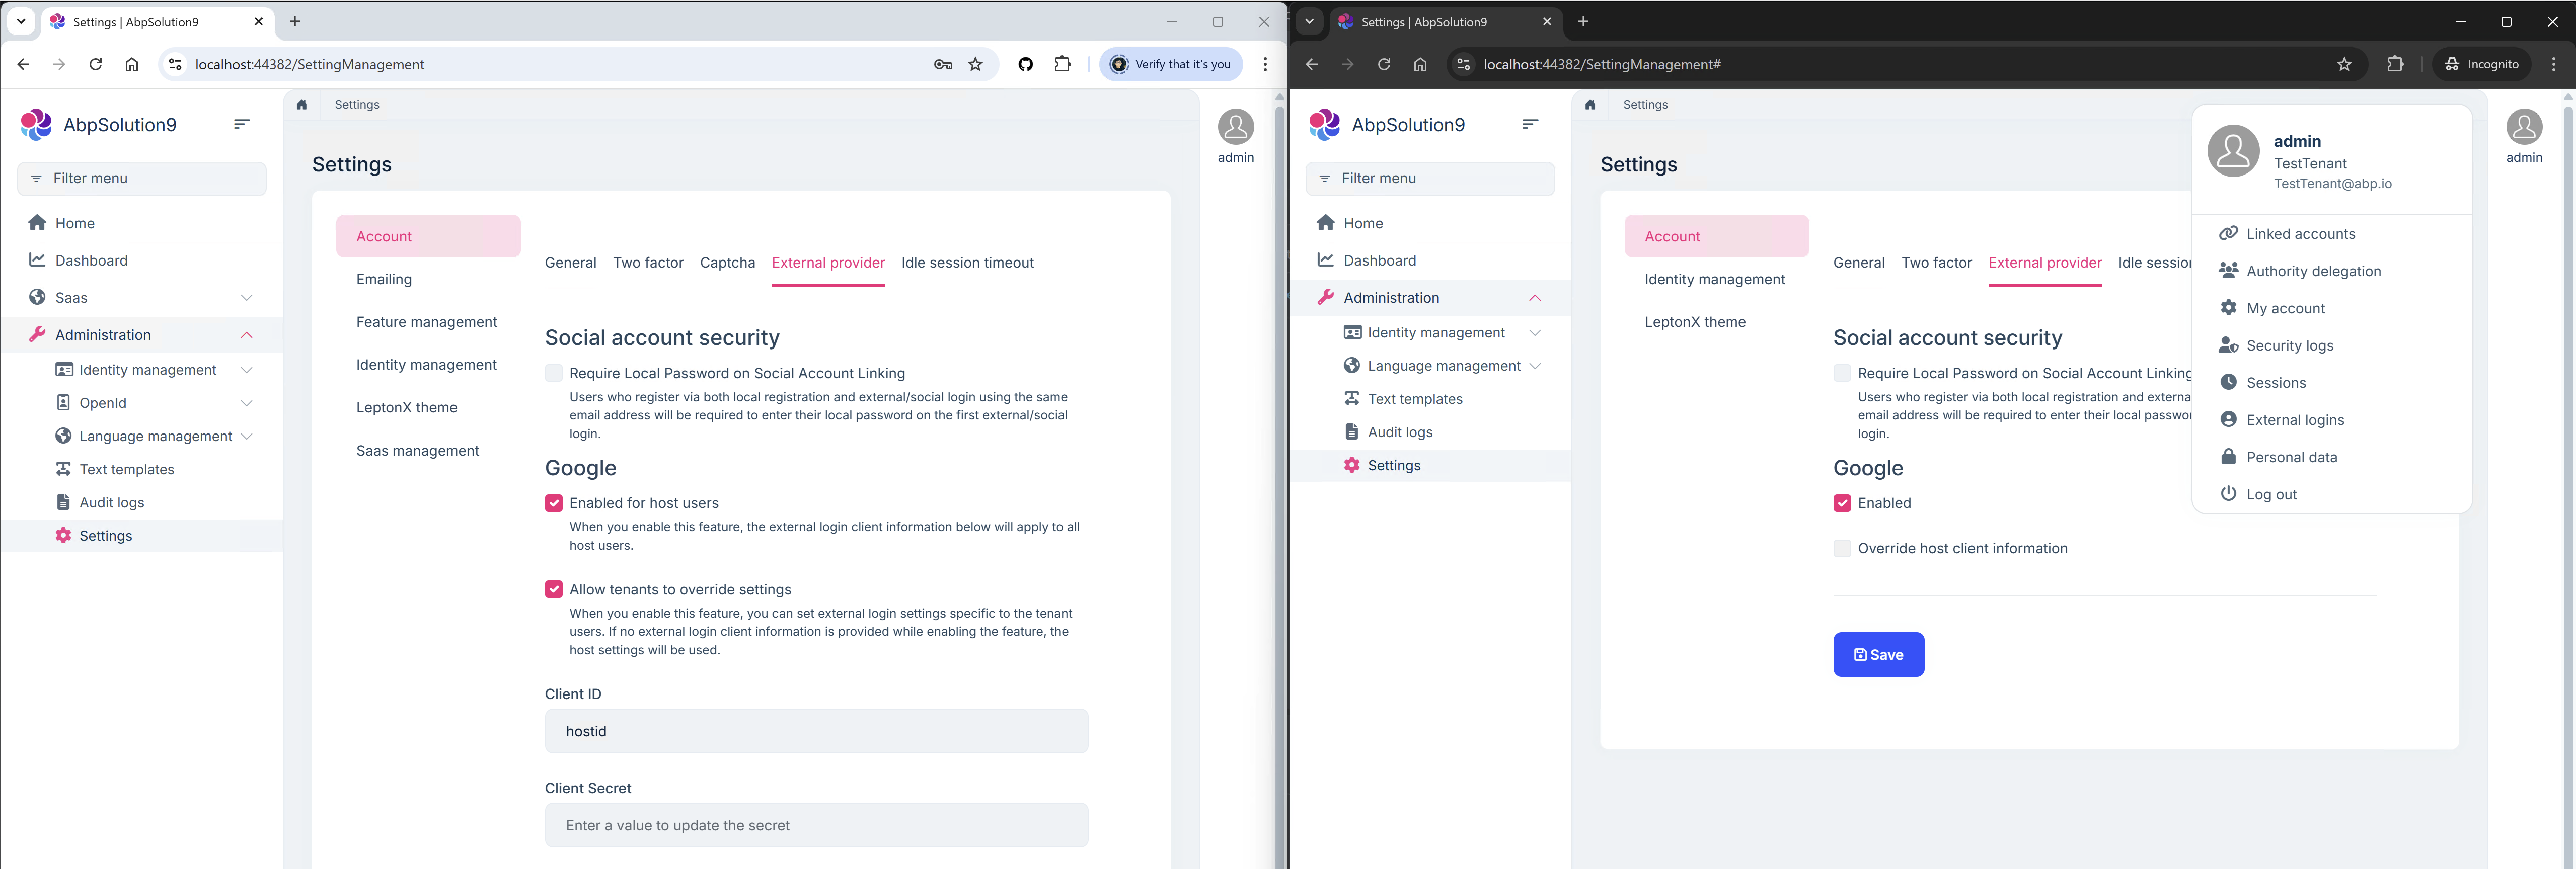
Task: Click the Log out power icon
Action: click(x=2228, y=493)
